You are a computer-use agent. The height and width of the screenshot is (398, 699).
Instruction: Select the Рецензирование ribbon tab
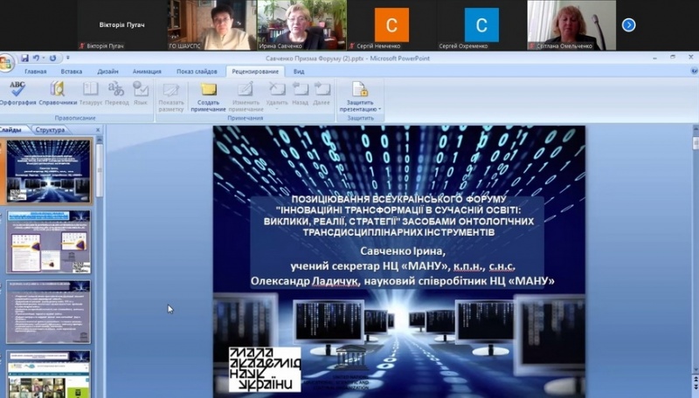tap(255, 72)
